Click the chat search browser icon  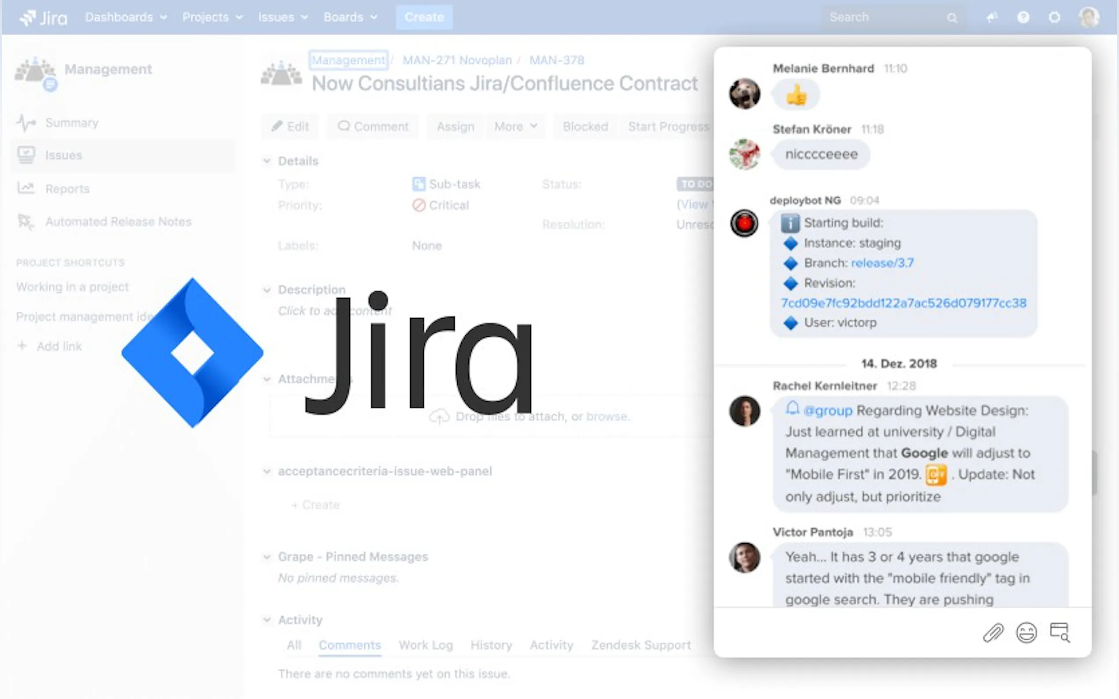coord(1060,633)
